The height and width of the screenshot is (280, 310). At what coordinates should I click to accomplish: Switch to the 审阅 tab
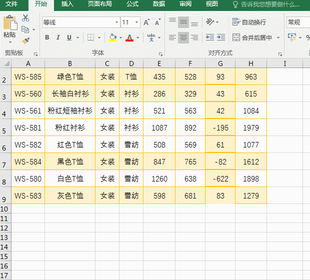[x=185, y=4]
